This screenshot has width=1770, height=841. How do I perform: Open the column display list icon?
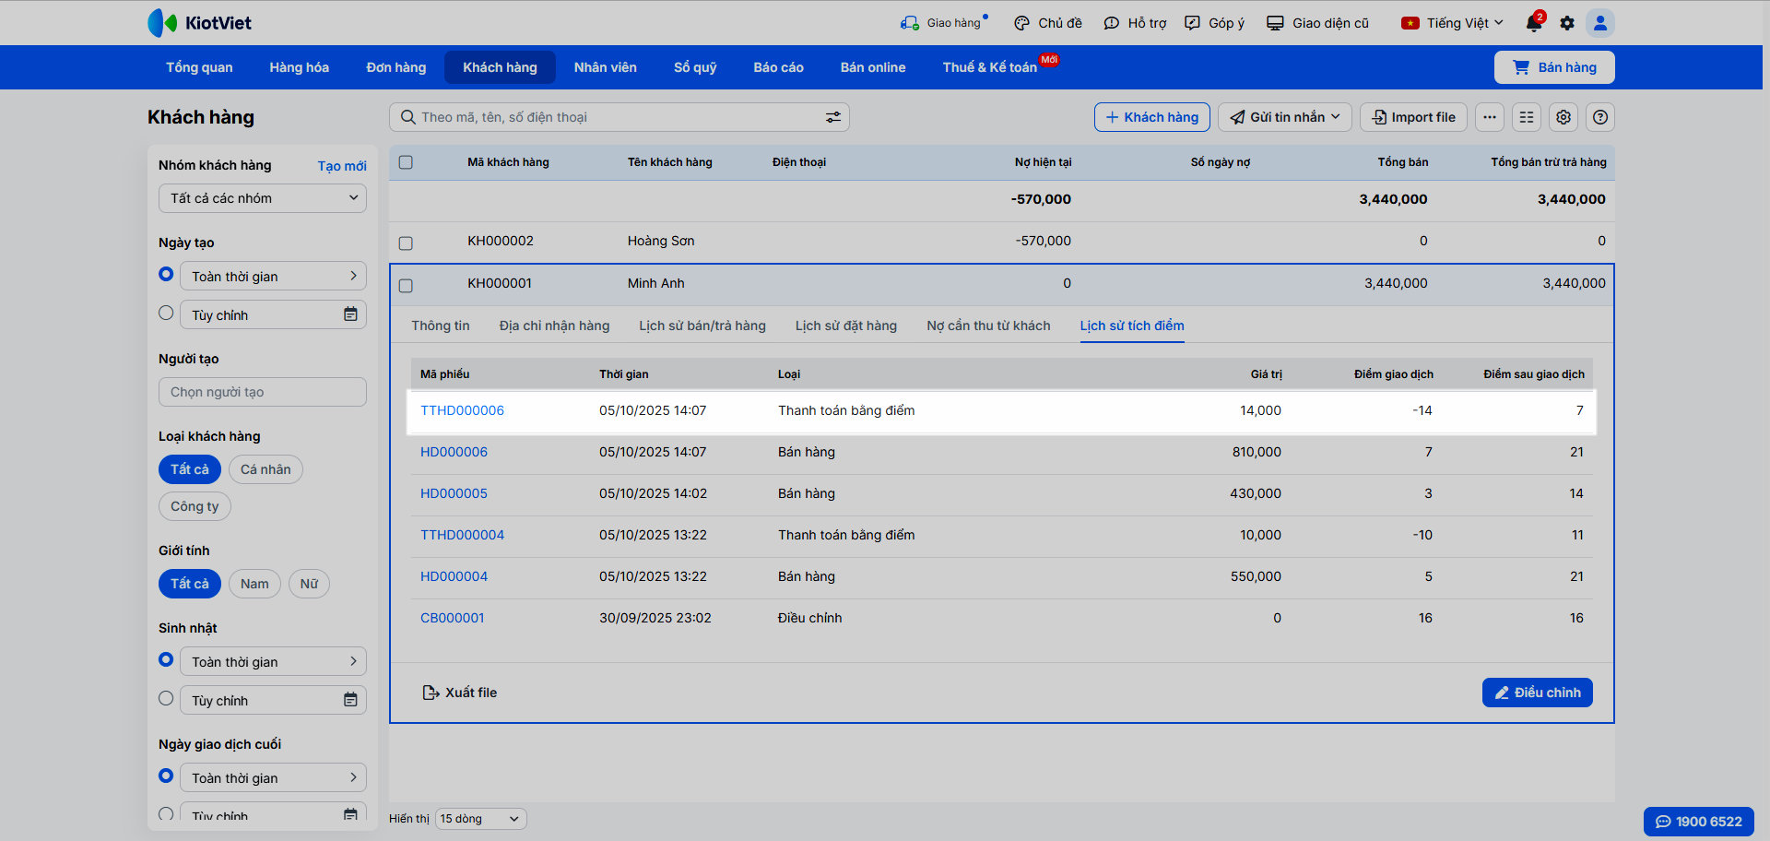tap(1527, 117)
